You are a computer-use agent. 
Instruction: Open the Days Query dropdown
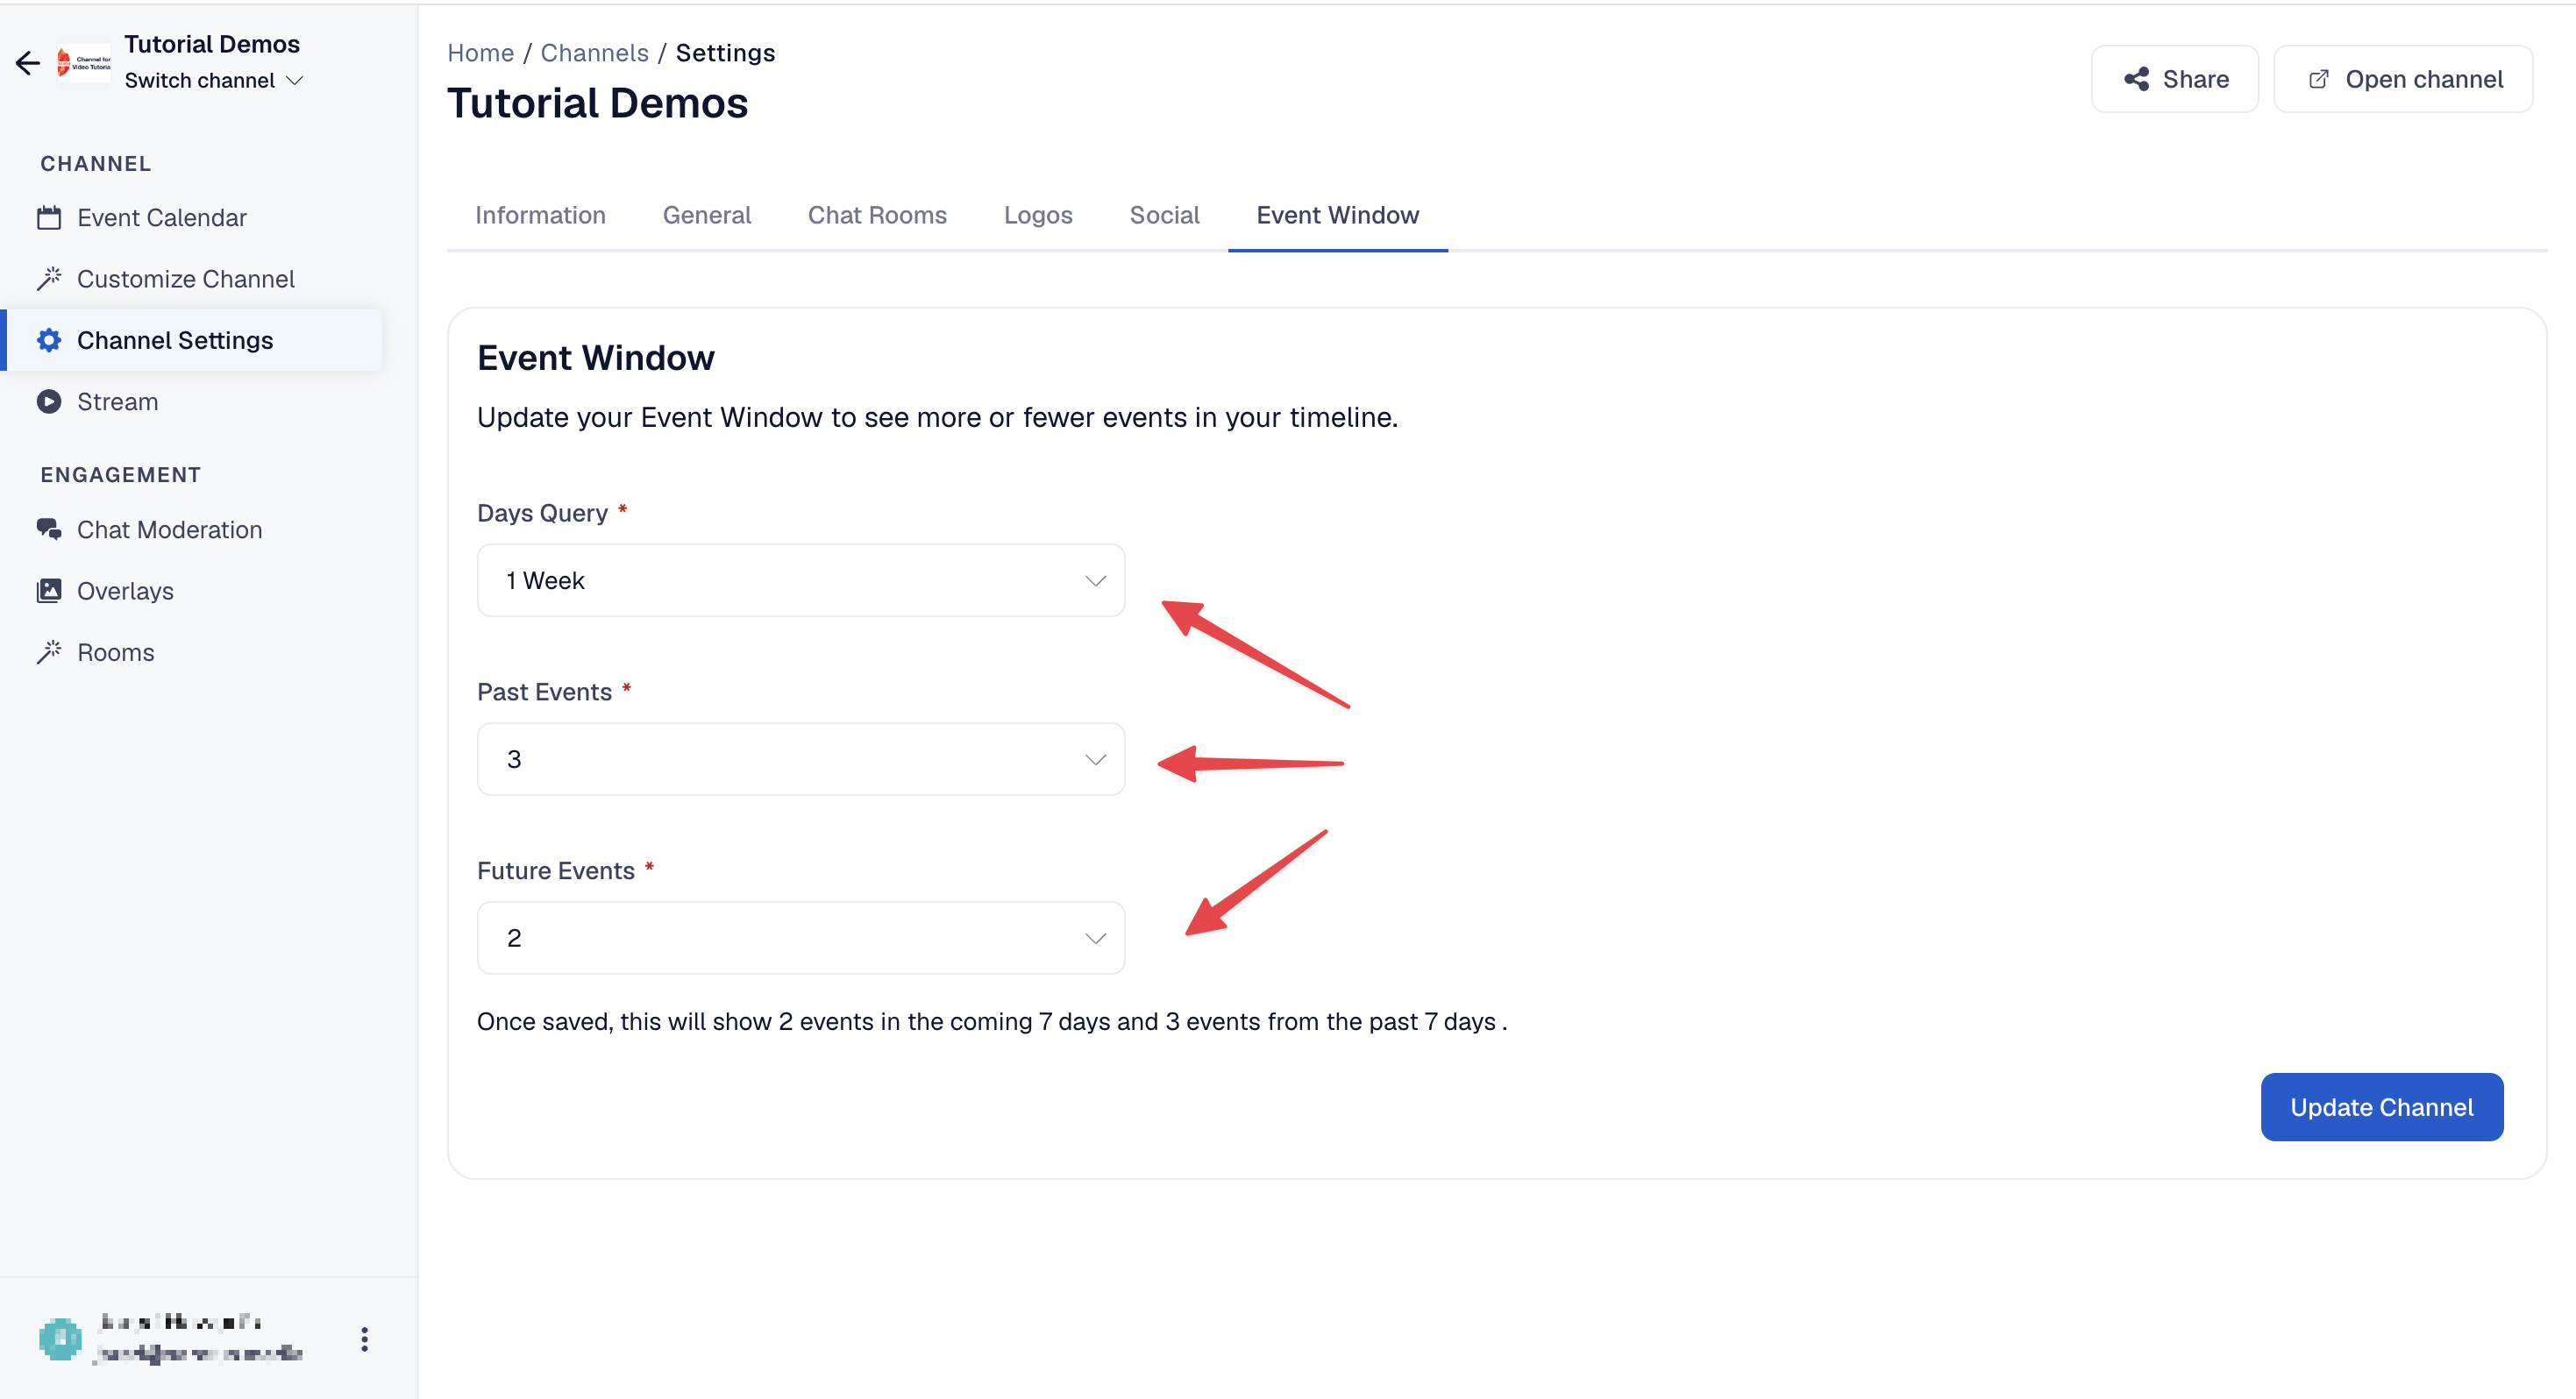[x=801, y=580]
